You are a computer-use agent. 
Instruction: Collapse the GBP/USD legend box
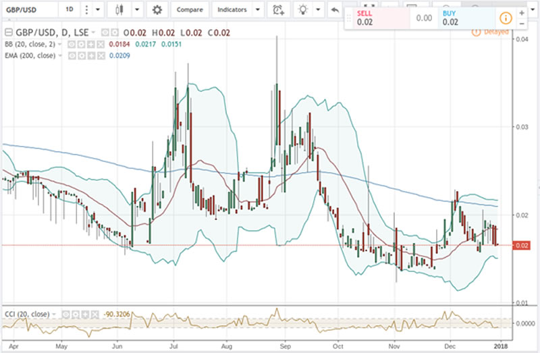(x=8, y=32)
